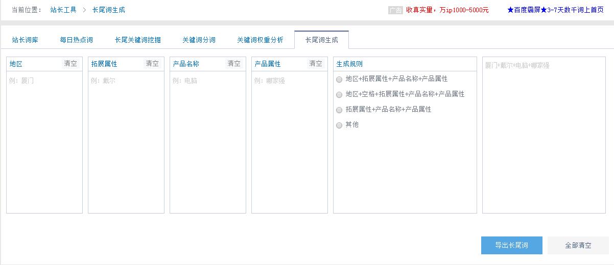Viewport: 614px width, 265px height.
Task: Click the 导出长尾词 button
Action: coord(511,245)
